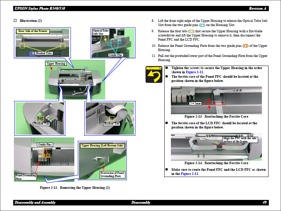Click the square bullet beside Illustration (2)
Viewport: 281px width, 211px height.
15,21
